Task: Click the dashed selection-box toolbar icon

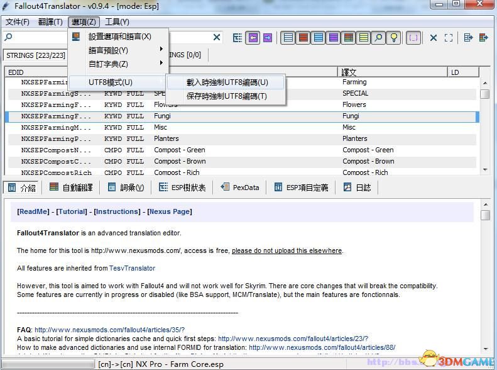Action: [x=449, y=38]
